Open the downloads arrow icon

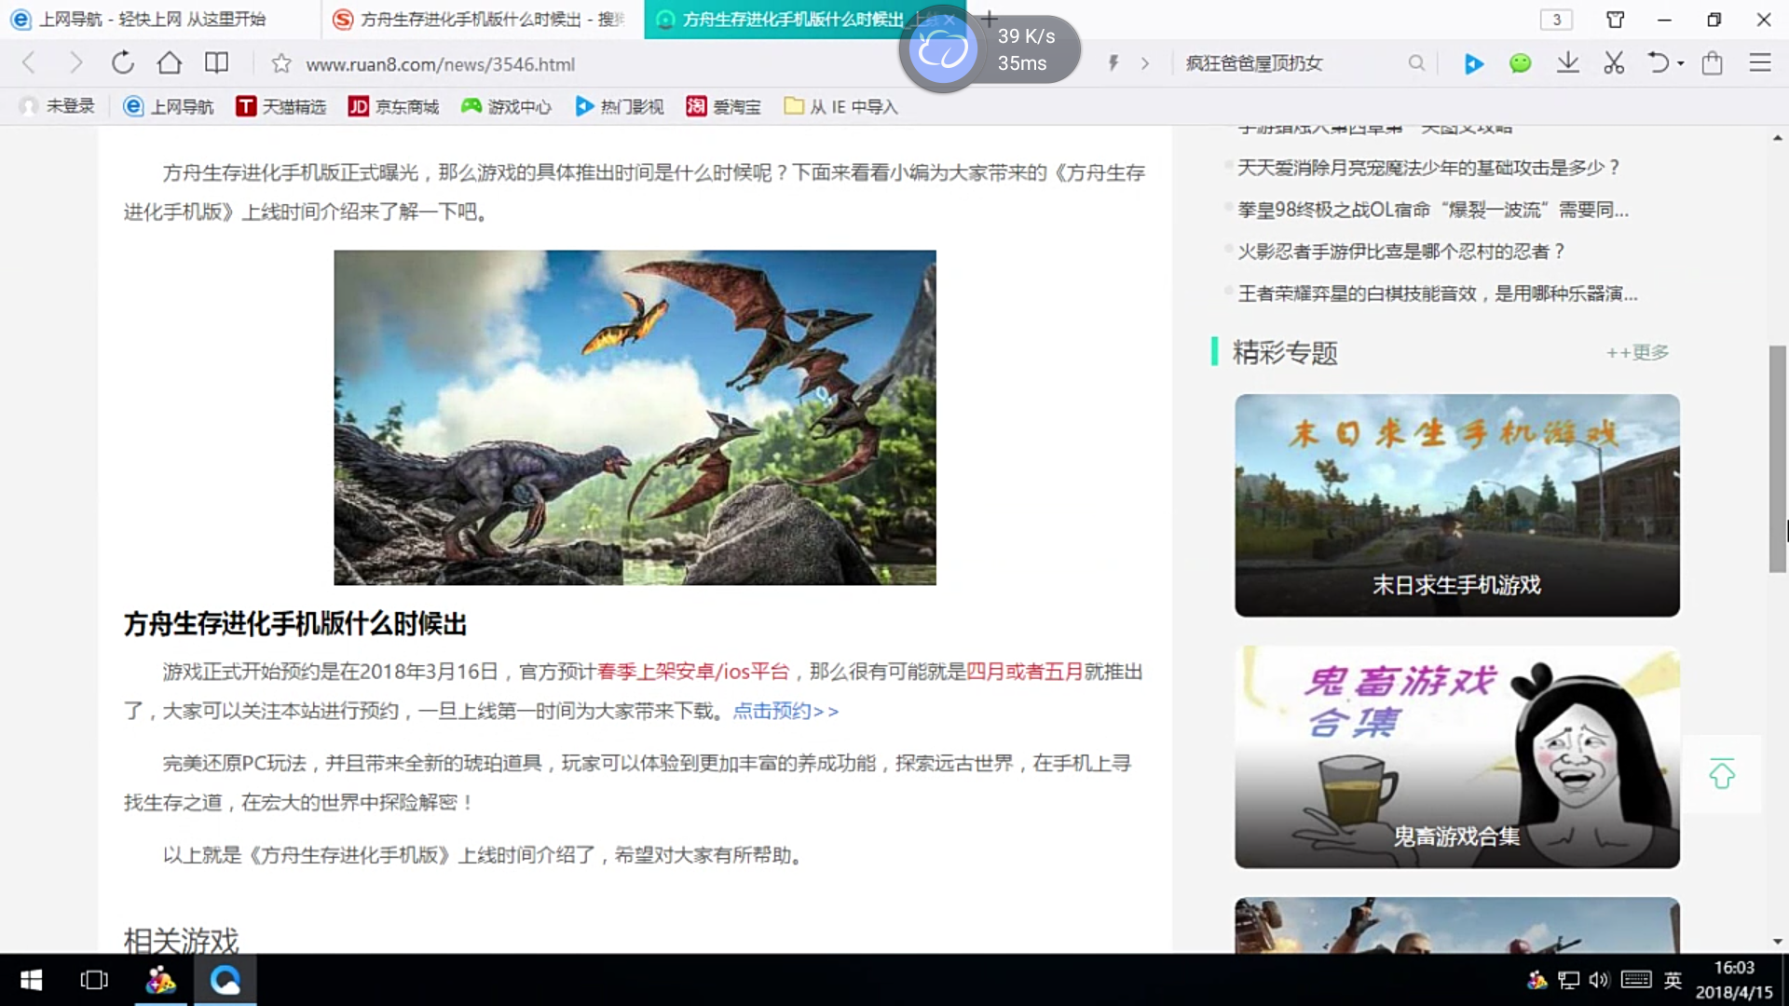(1568, 63)
